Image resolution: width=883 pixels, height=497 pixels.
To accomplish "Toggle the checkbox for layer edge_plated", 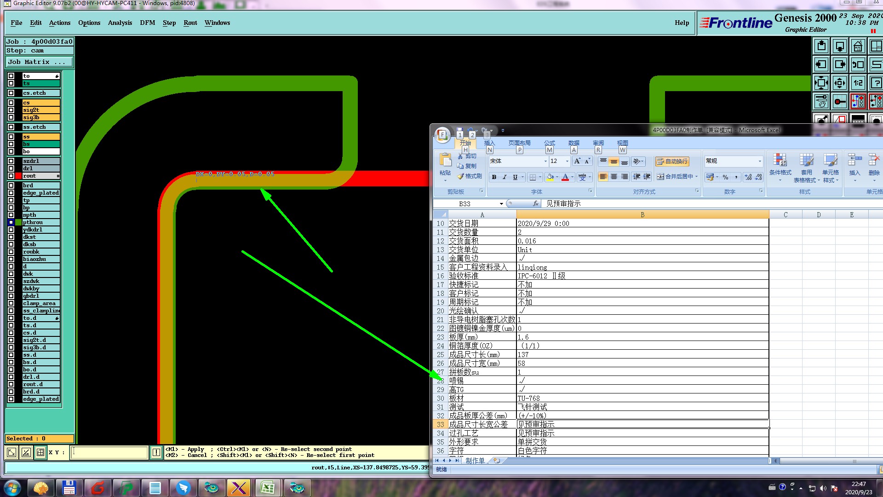I will tap(11, 193).
